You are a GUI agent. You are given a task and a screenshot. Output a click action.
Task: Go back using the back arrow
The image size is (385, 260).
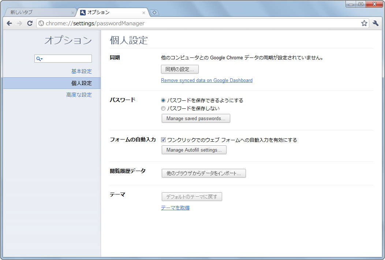9,23
